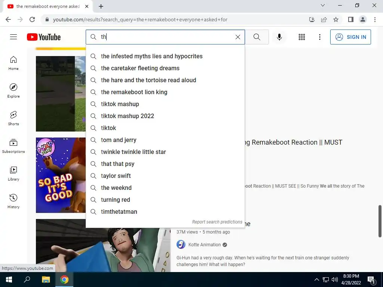This screenshot has height=287, width=383.
Task: Close the 'the remakeboot everyone asked' tab
Action: click(87, 6)
